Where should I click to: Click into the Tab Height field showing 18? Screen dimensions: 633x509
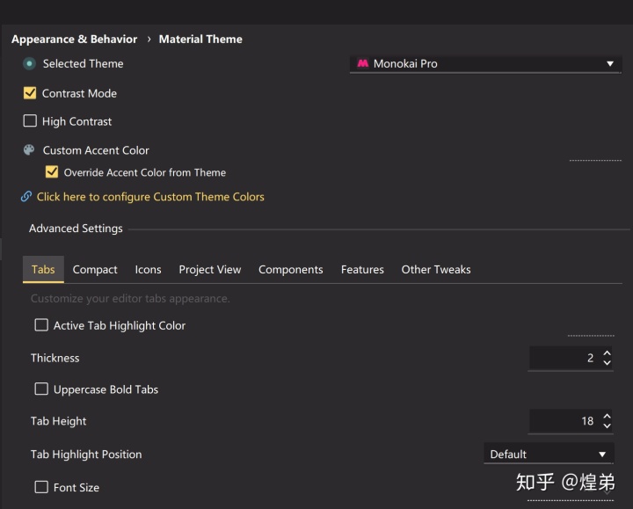tap(564, 421)
